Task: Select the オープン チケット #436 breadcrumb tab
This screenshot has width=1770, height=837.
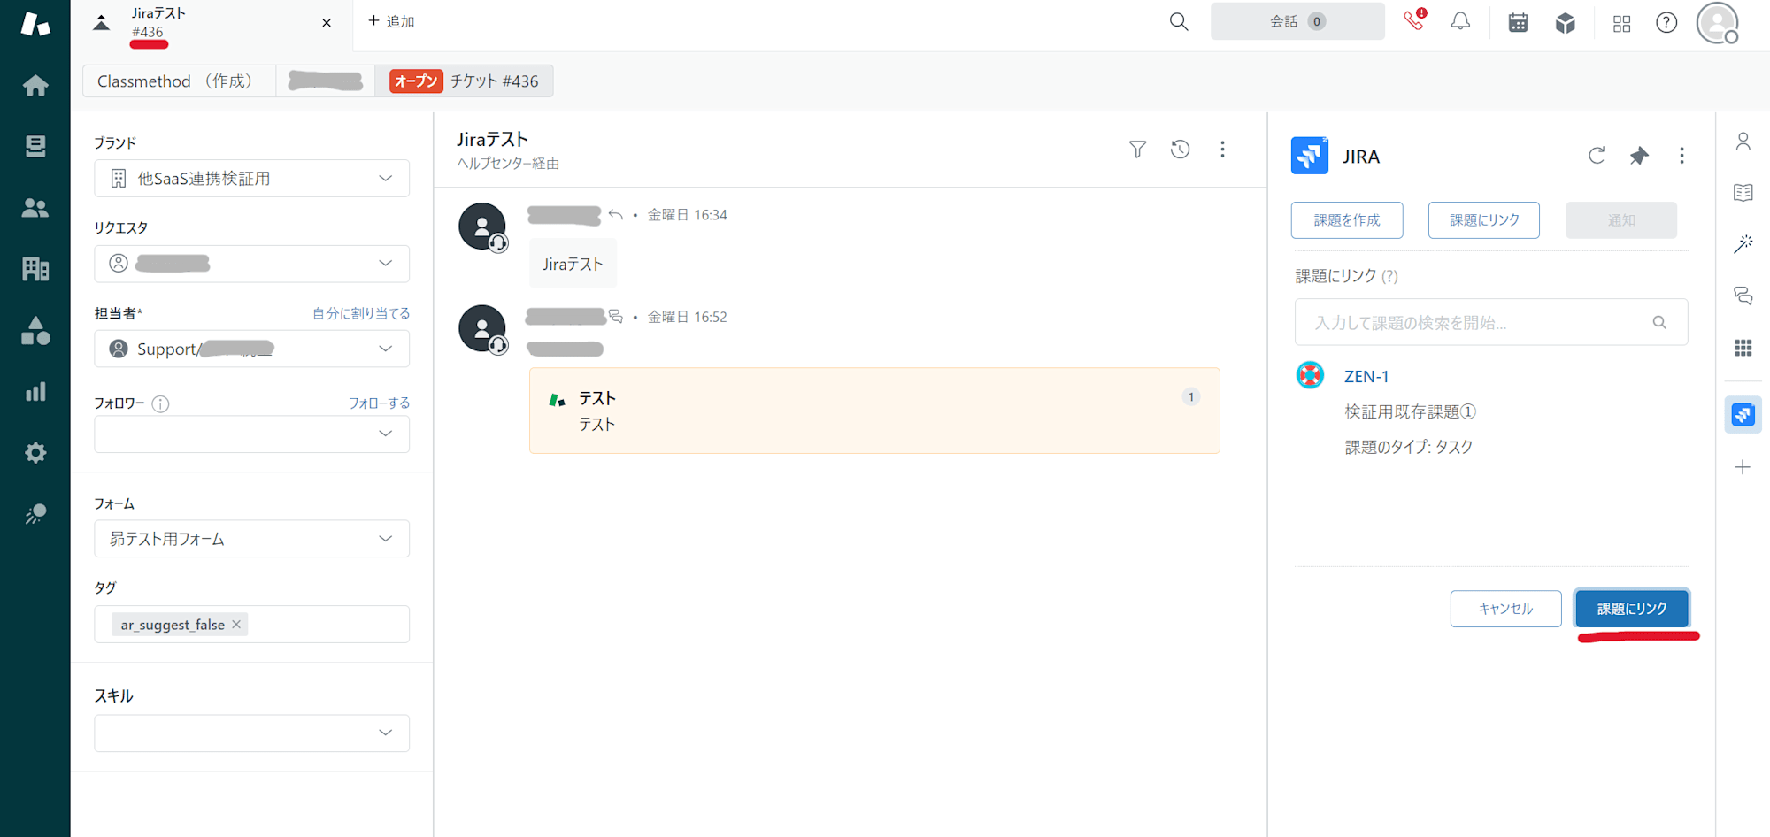Action: [x=465, y=81]
